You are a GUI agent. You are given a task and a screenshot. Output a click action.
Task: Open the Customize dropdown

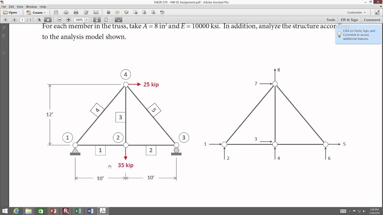(356, 13)
